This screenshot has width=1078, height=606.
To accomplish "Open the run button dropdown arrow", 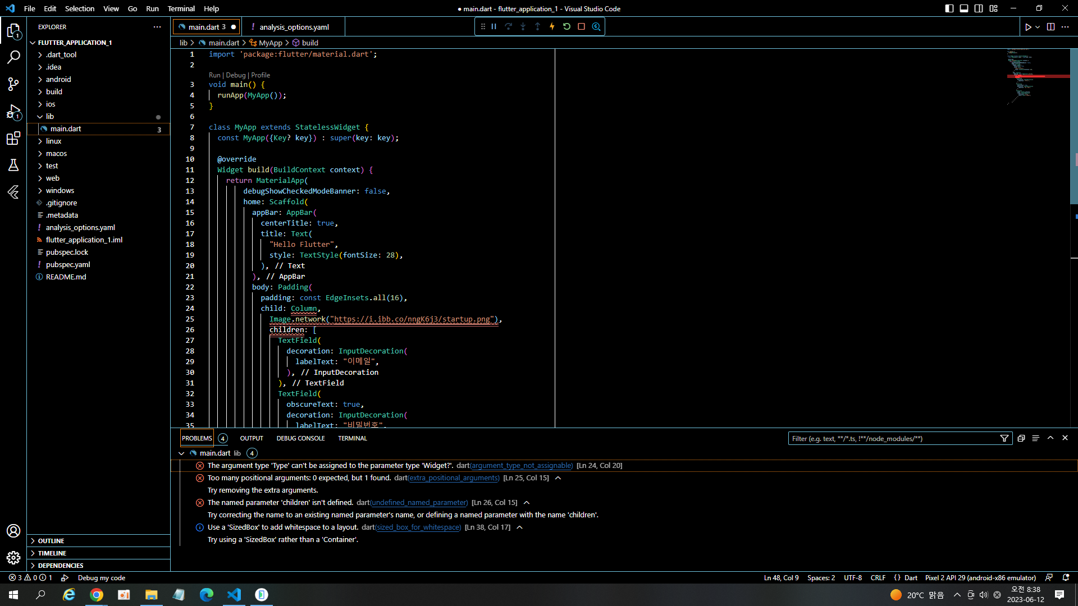I will pos(1038,27).
